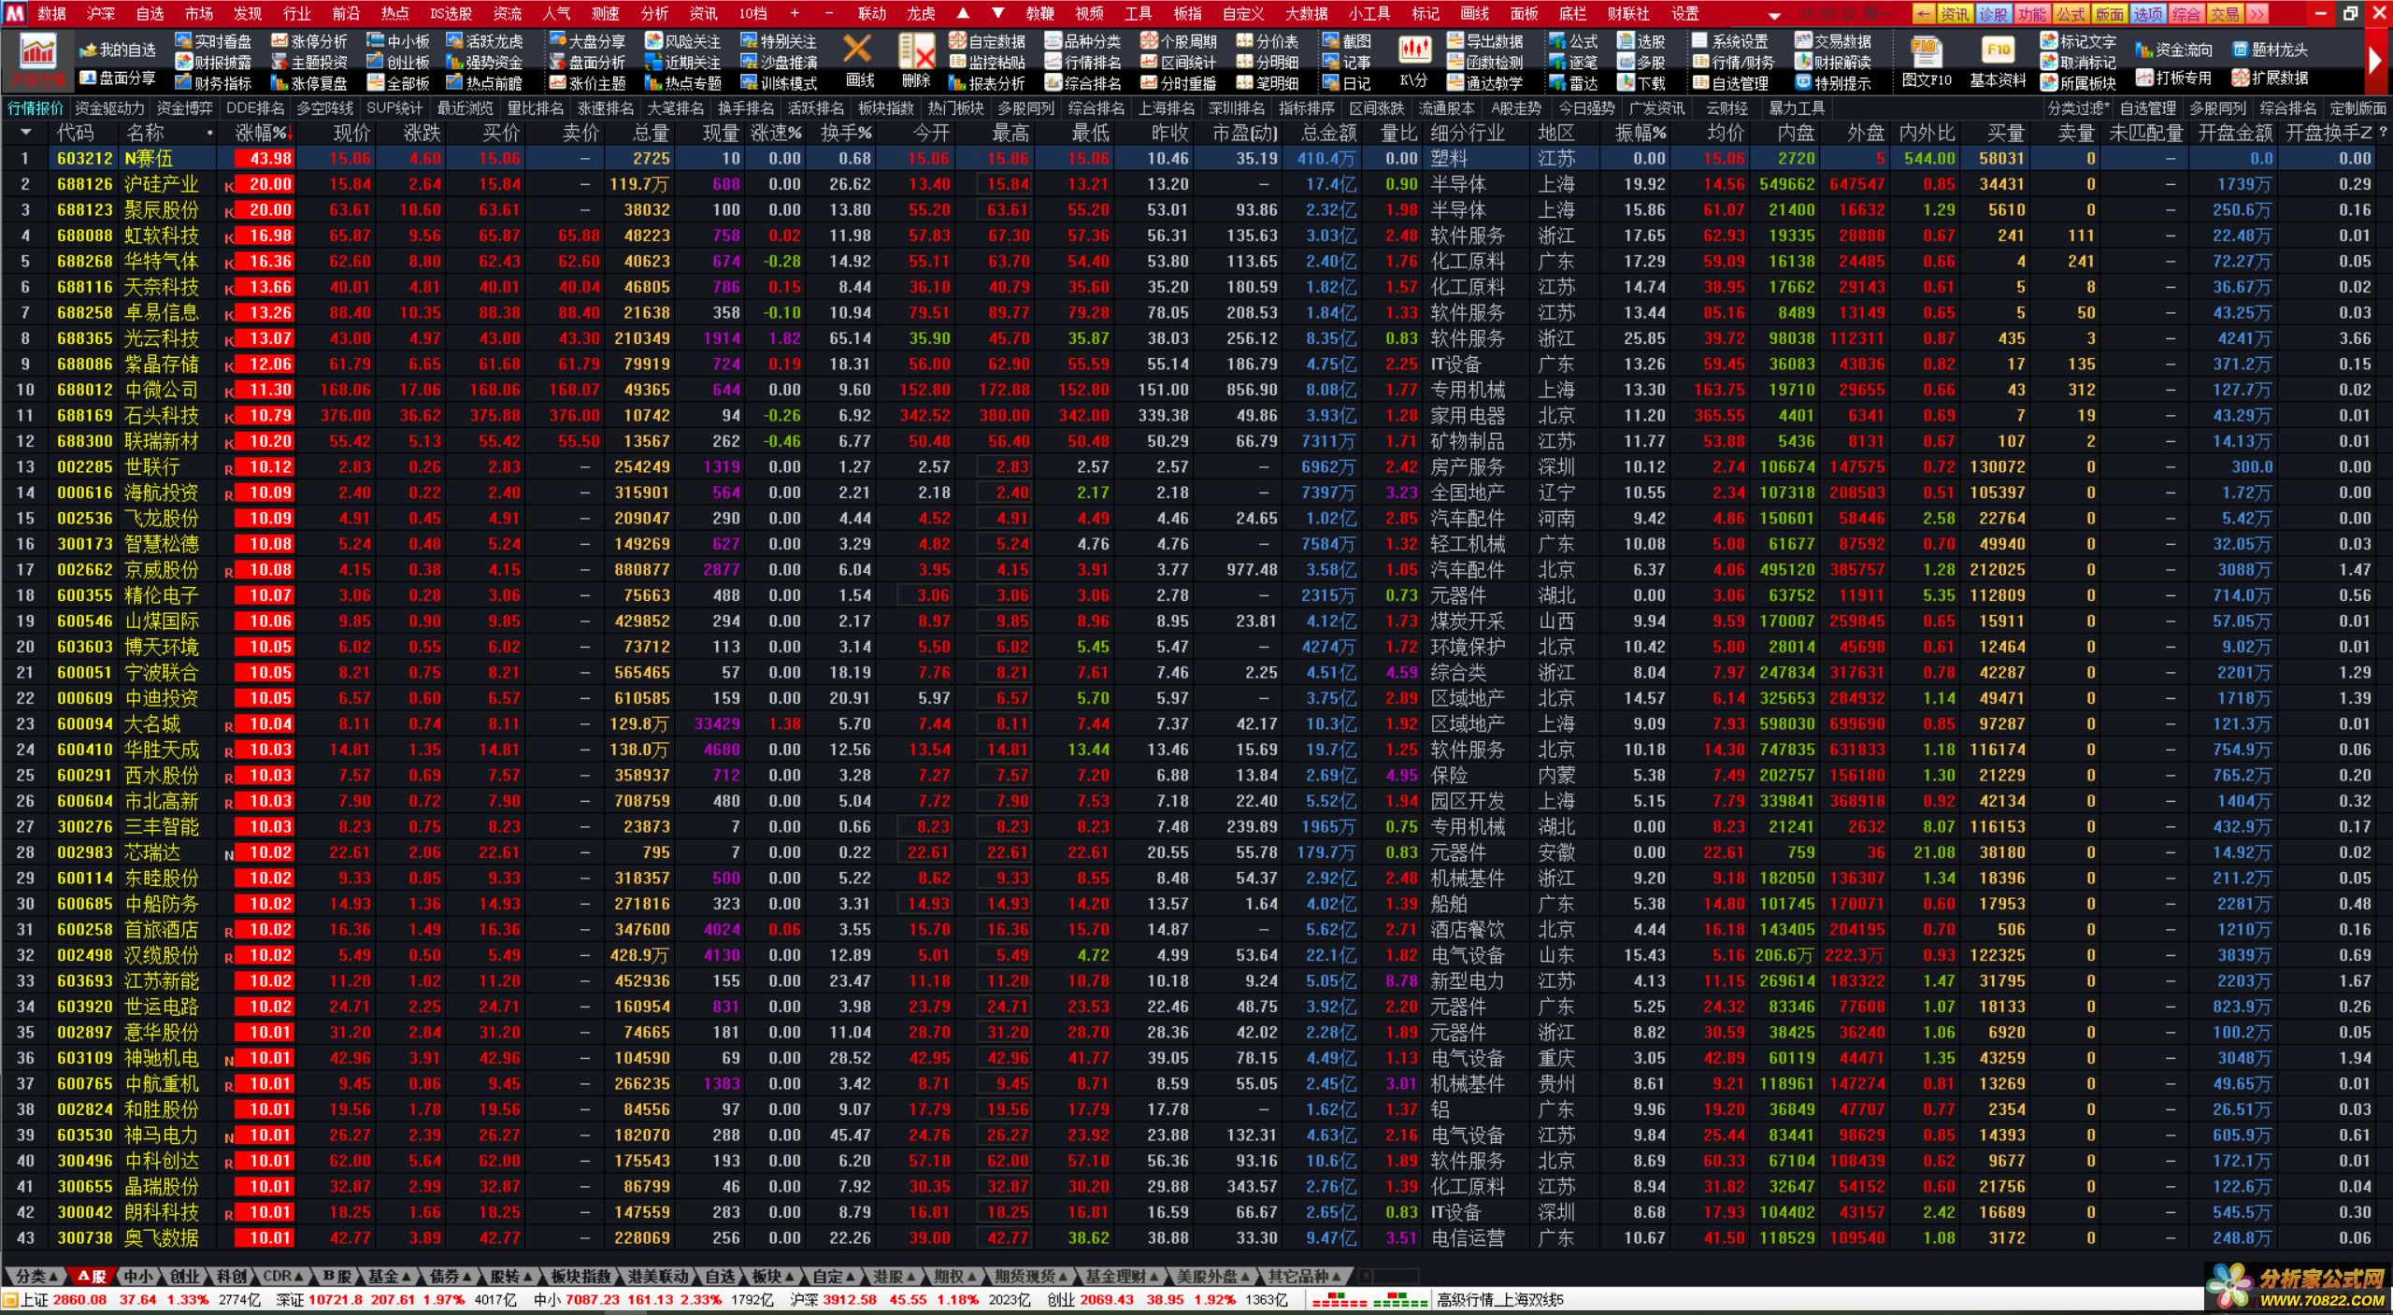The height and width of the screenshot is (1315, 2393).
Task: Click the 交易 shortcut button
Action: [x=2225, y=14]
